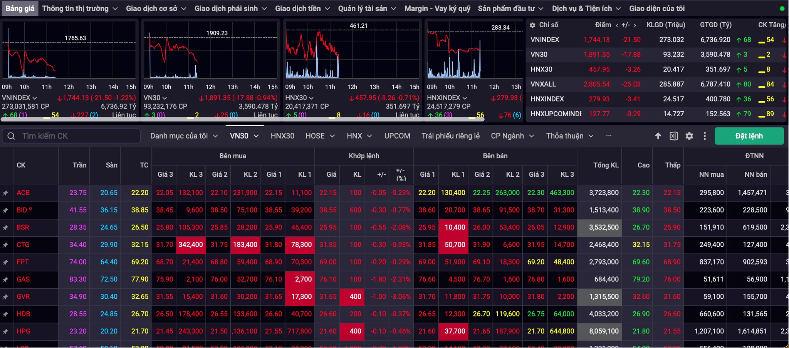
Task: Open the Thỏa thuận dropdown
Action: pyautogui.click(x=570, y=136)
